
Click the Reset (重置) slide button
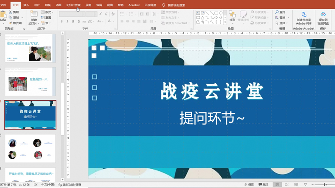(46, 18)
